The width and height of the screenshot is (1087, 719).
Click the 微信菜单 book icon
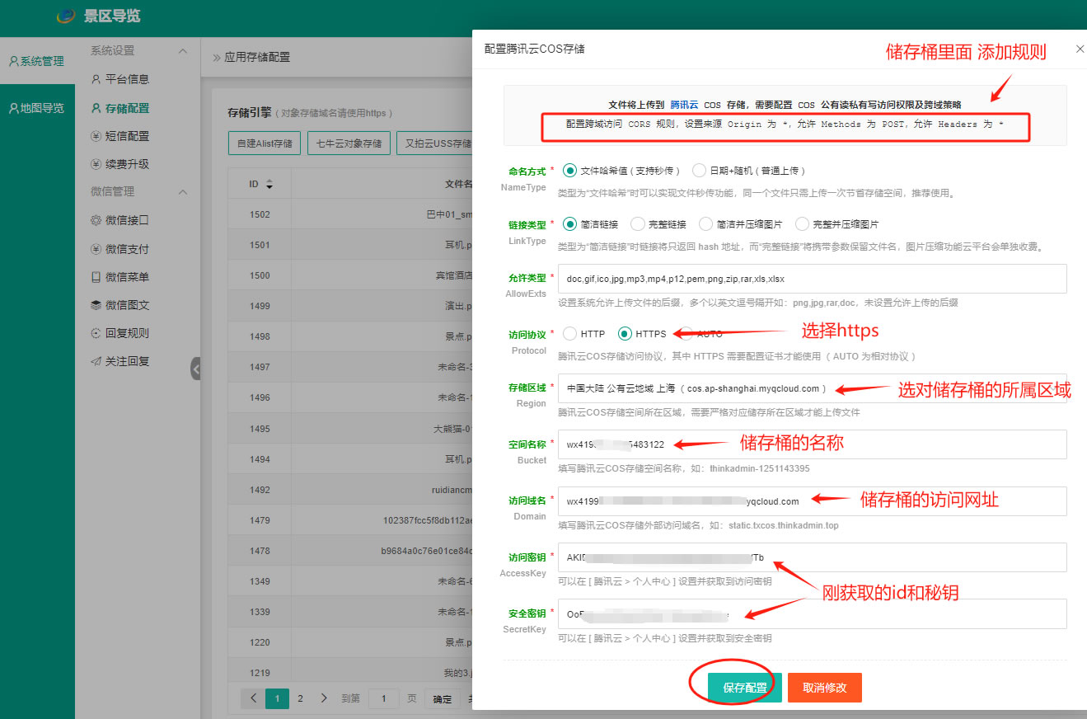click(x=96, y=277)
